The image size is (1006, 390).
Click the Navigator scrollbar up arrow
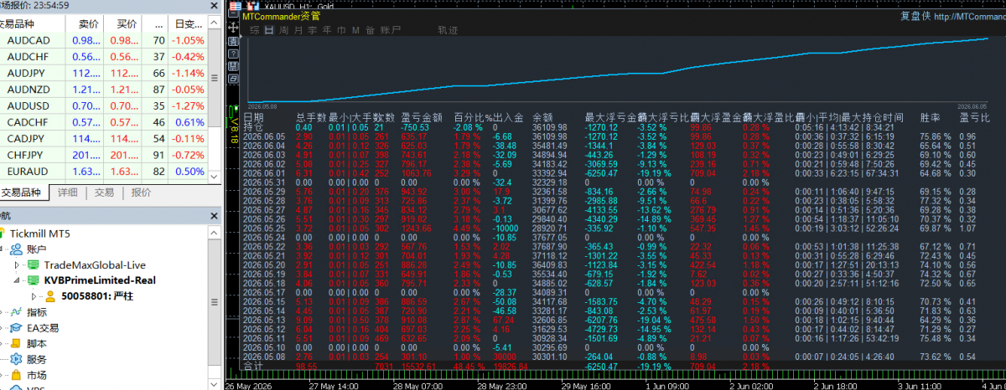tap(214, 233)
